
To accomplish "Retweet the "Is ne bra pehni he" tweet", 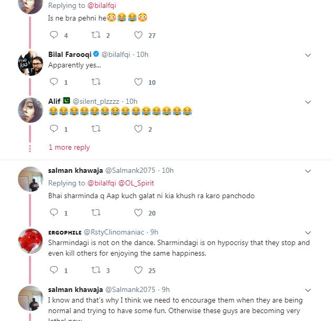I will click(96, 35).
